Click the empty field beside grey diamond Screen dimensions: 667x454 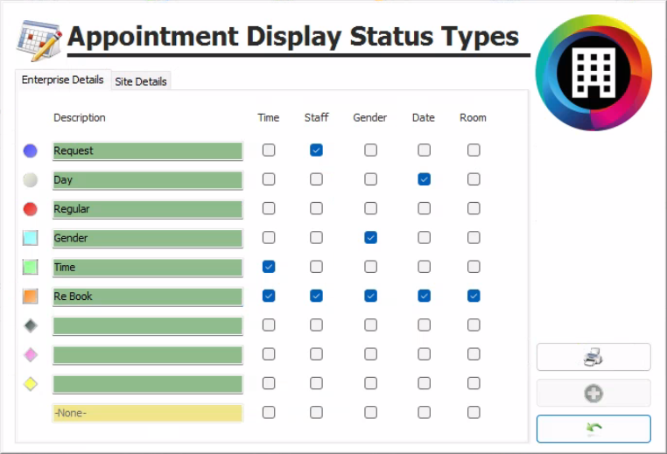(148, 325)
